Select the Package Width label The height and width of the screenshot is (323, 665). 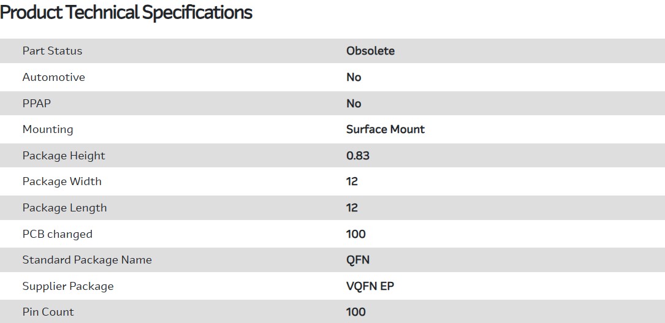pyautogui.click(x=62, y=181)
